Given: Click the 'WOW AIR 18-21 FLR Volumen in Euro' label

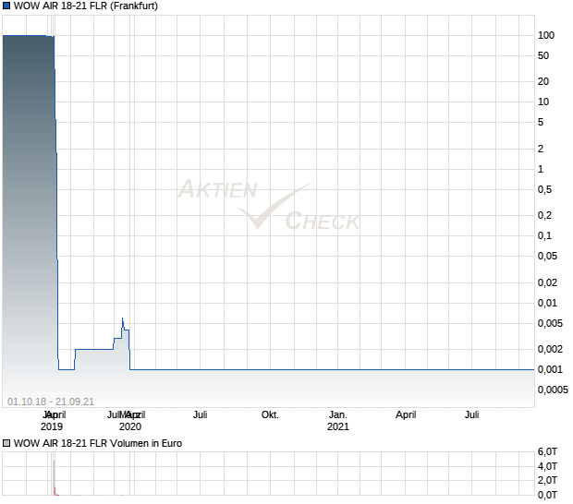Looking at the screenshot, I should click(x=98, y=443).
